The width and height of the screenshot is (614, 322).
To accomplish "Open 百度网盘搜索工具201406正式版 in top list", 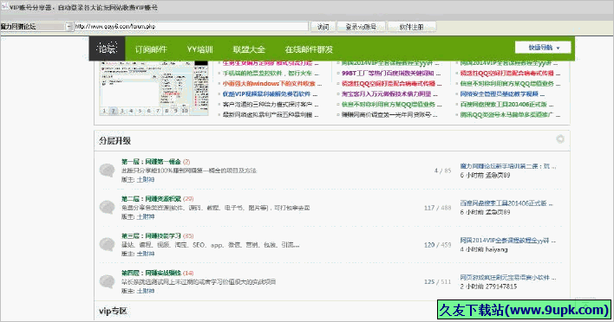I will tap(506, 105).
